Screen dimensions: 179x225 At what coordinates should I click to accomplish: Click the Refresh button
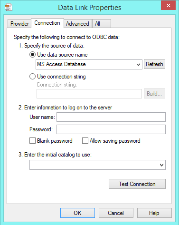[154, 64]
